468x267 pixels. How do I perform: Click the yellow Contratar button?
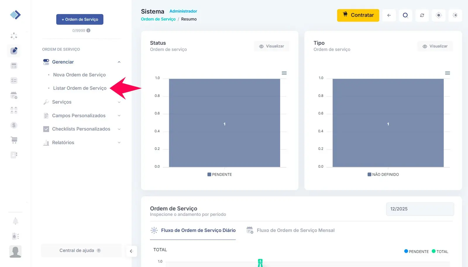358,15
